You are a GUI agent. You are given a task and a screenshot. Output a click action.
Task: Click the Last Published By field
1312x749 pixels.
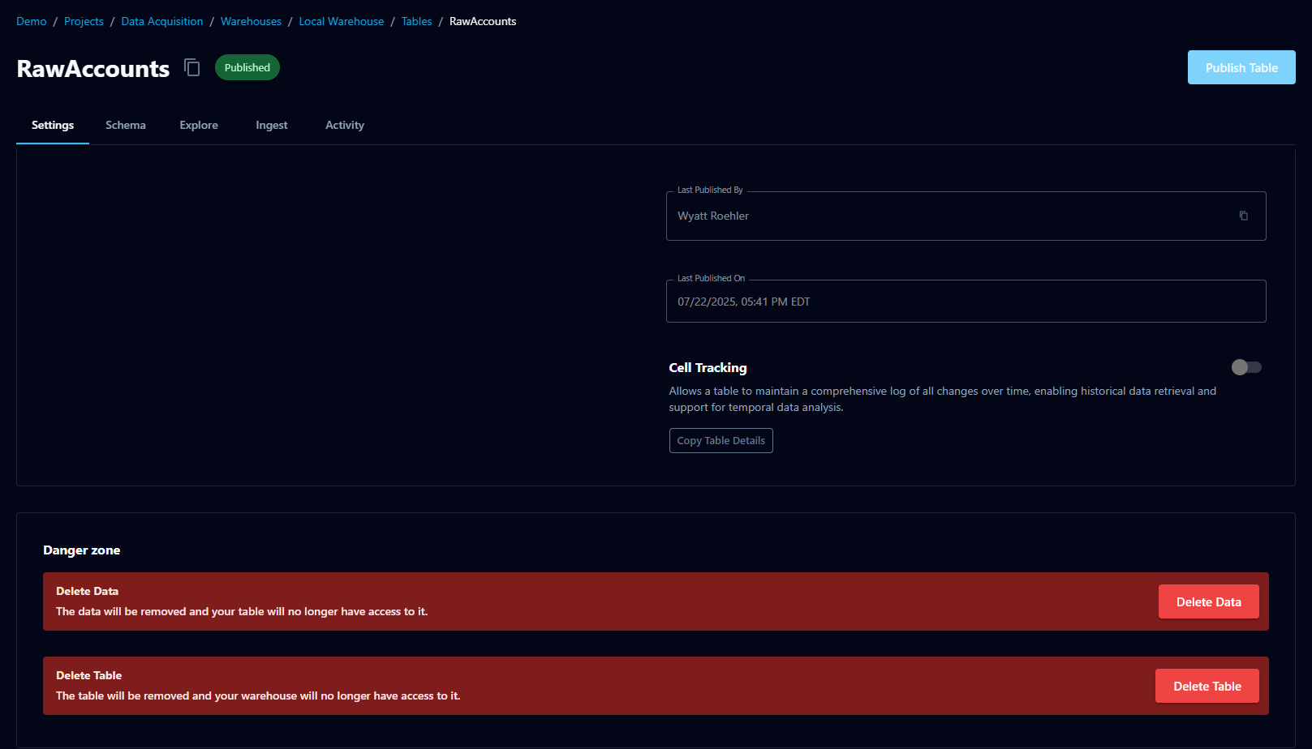966,216
